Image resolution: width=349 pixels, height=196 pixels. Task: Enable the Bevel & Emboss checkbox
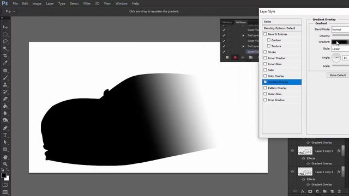[x=265, y=34]
